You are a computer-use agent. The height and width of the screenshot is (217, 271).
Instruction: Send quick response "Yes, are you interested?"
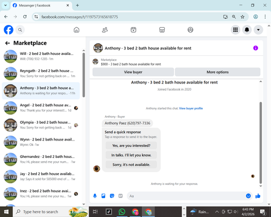pos(131,145)
